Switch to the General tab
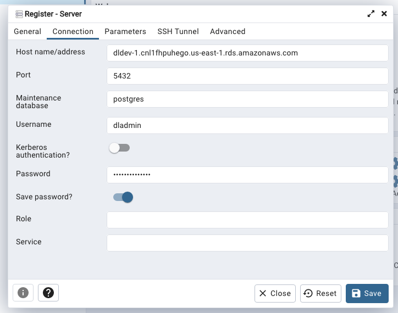 pyautogui.click(x=27, y=31)
